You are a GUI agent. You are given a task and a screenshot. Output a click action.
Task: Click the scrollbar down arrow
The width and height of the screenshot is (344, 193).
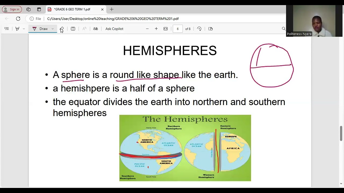pyautogui.click(x=341, y=184)
